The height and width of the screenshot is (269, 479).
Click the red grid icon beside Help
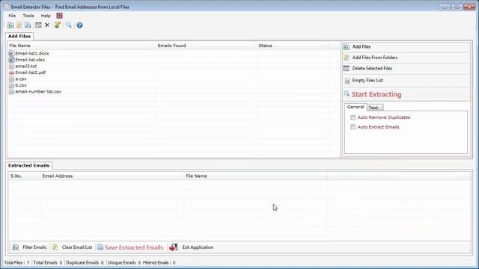(x=60, y=16)
